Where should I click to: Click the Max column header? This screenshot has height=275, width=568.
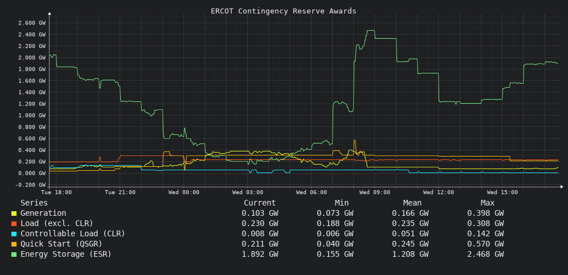coord(488,203)
